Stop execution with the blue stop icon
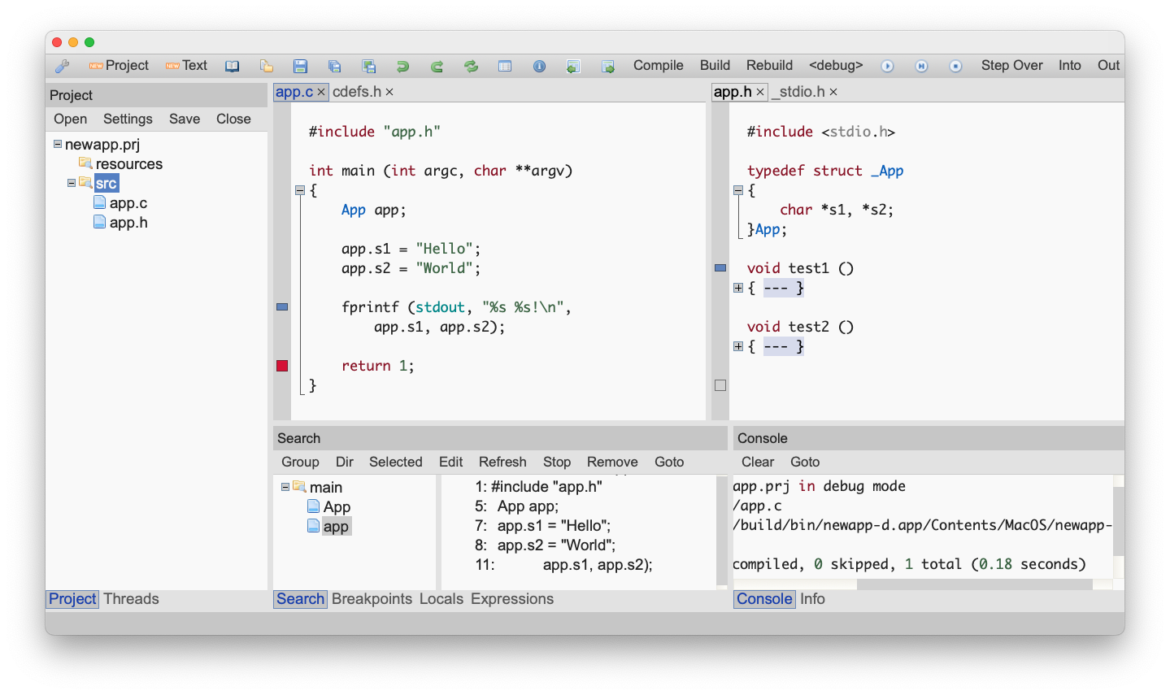1170x695 pixels. click(x=955, y=66)
